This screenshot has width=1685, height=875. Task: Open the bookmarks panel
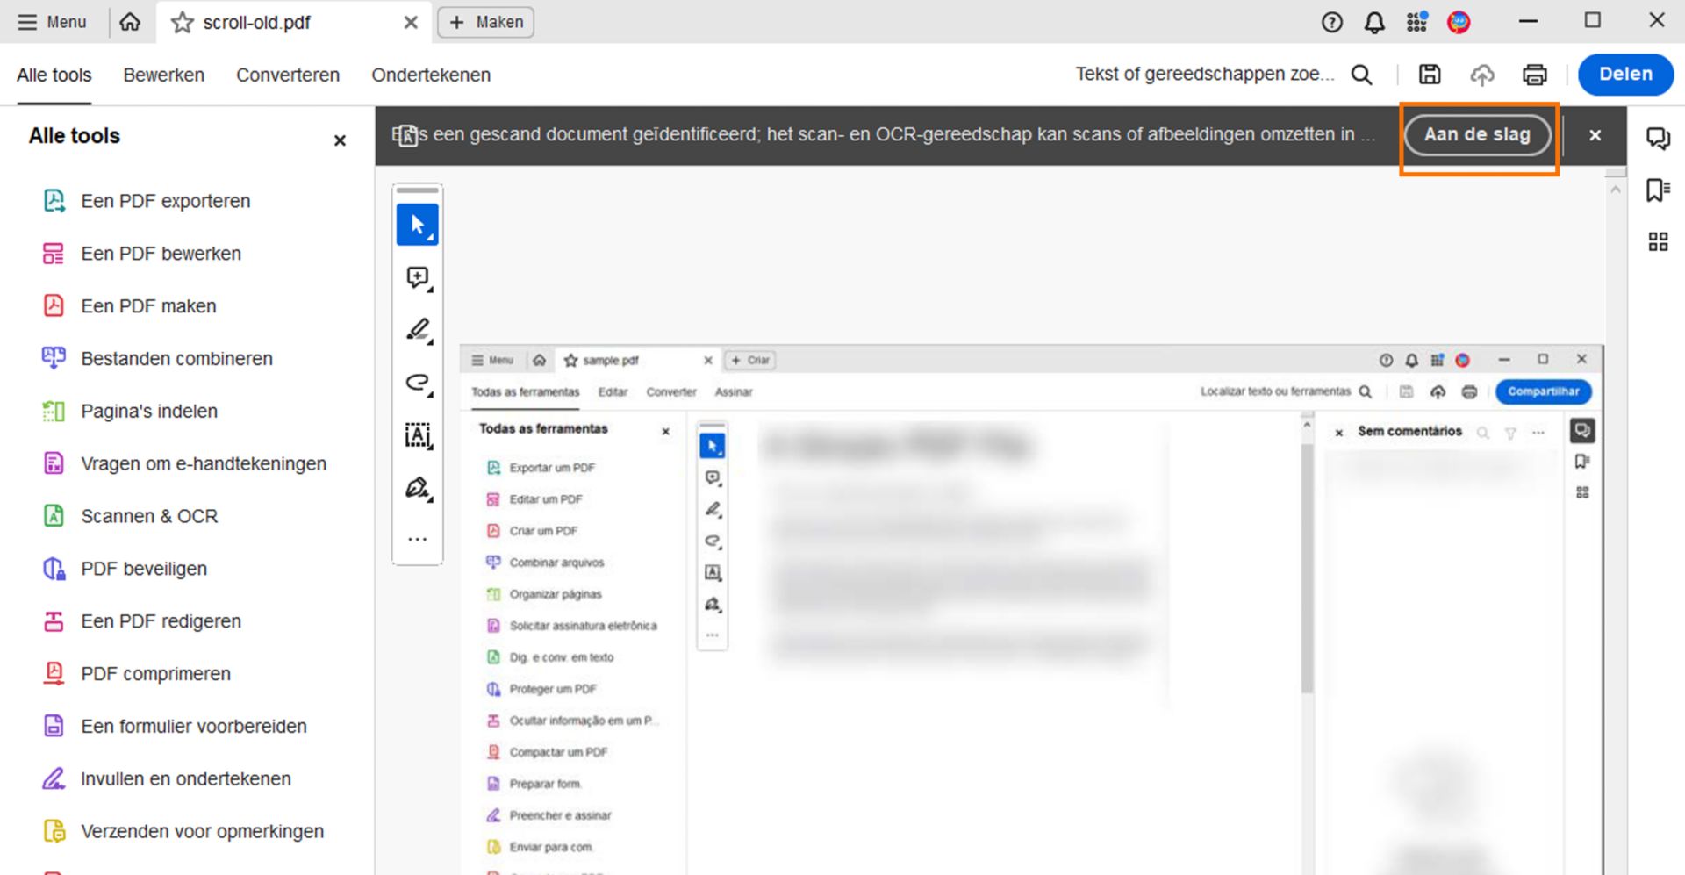1657,189
